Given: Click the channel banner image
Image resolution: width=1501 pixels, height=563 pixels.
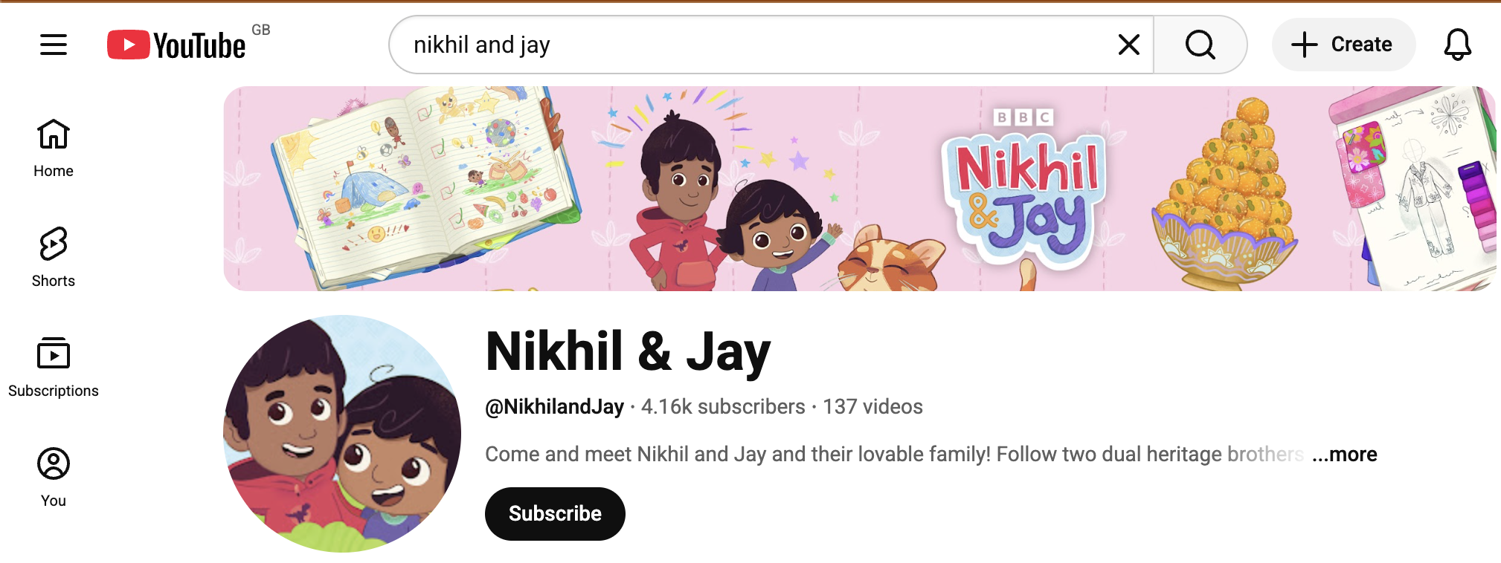Looking at the screenshot, I should click(859, 188).
